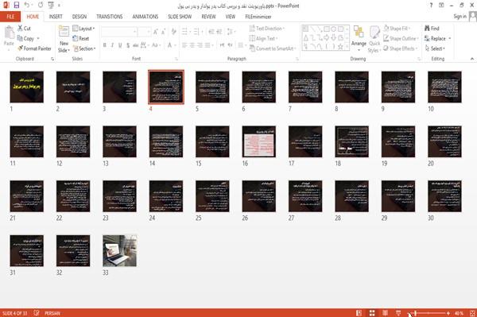Switch to the SLIDE SHOW tab
This screenshot has height=317, width=477.
click(180, 17)
